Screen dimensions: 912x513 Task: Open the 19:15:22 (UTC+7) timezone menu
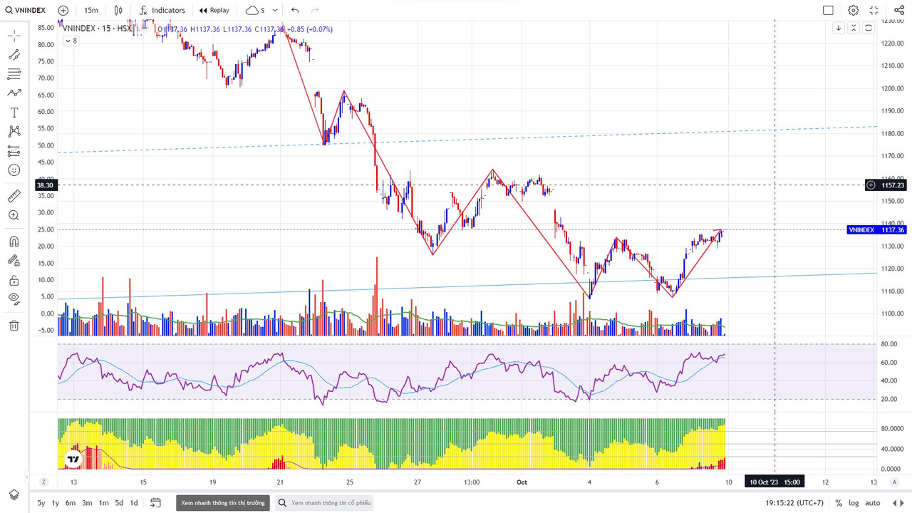click(x=794, y=503)
